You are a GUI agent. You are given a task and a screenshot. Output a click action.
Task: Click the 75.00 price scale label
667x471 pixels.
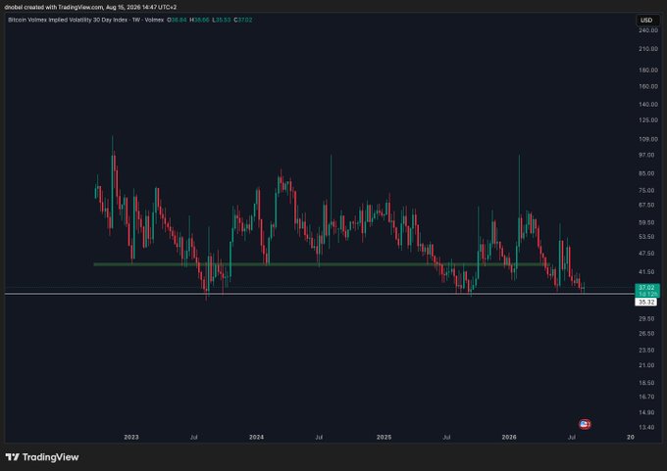[647, 190]
